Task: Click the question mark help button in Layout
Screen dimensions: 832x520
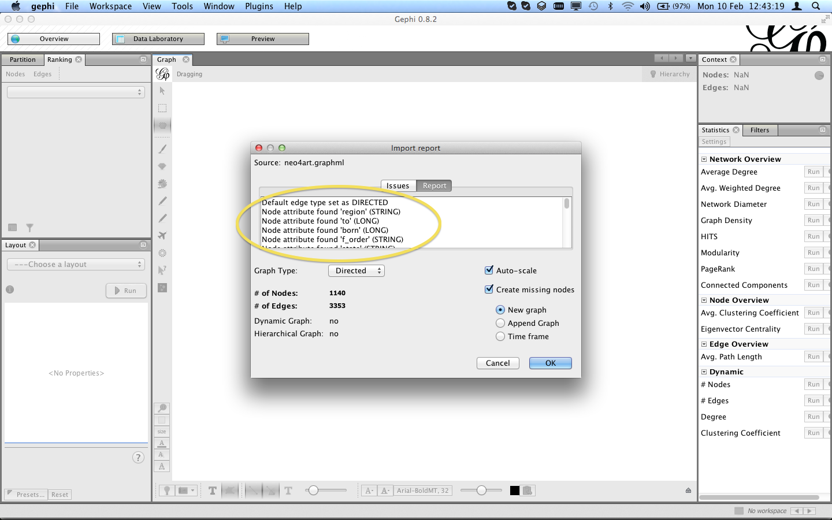Action: 138,458
